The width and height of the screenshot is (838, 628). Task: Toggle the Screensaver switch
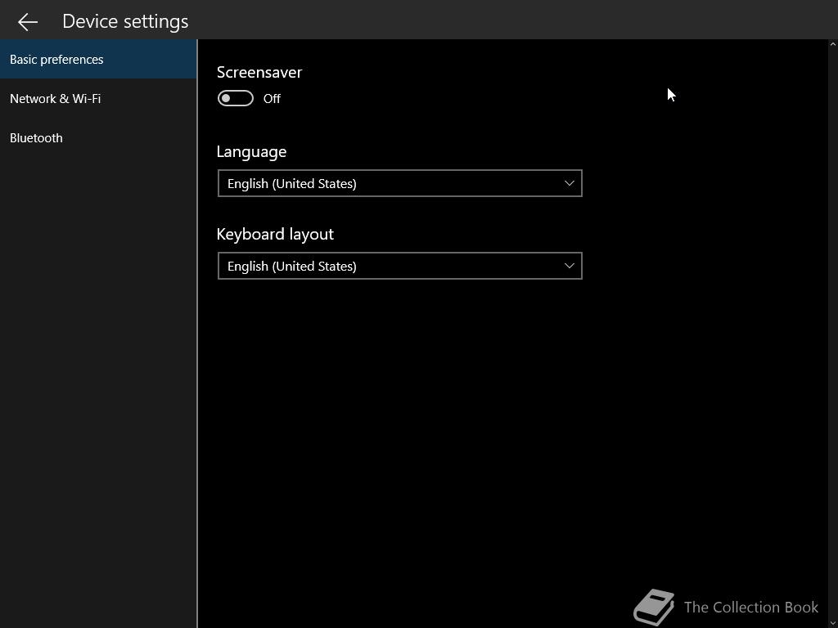(x=235, y=98)
